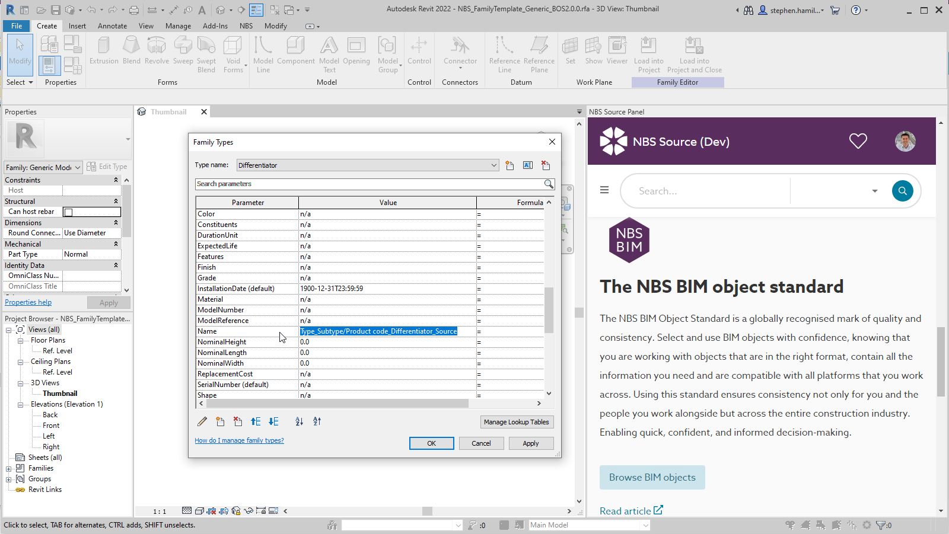Sort parameters in ascending order
Screen dimensions: 949x534
click(299, 421)
